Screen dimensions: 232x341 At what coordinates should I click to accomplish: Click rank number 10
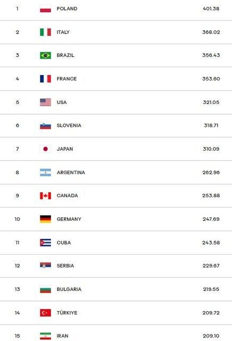[18, 219]
